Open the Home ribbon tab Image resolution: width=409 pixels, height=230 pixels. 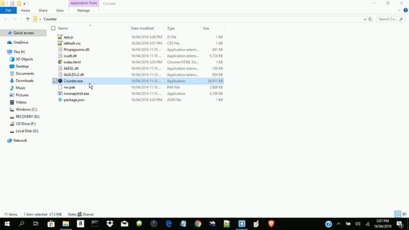tap(26, 10)
